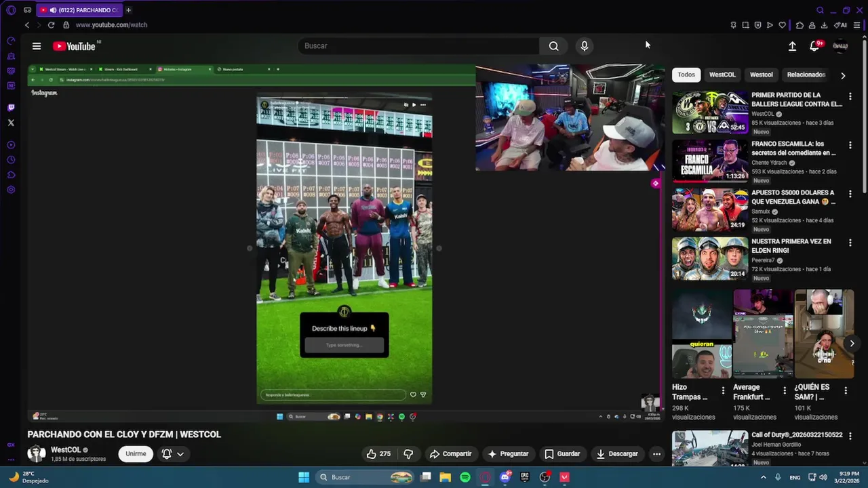This screenshot has height=488, width=868.
Task: Open the AI assistant toolbar icon
Action: pyautogui.click(x=841, y=25)
